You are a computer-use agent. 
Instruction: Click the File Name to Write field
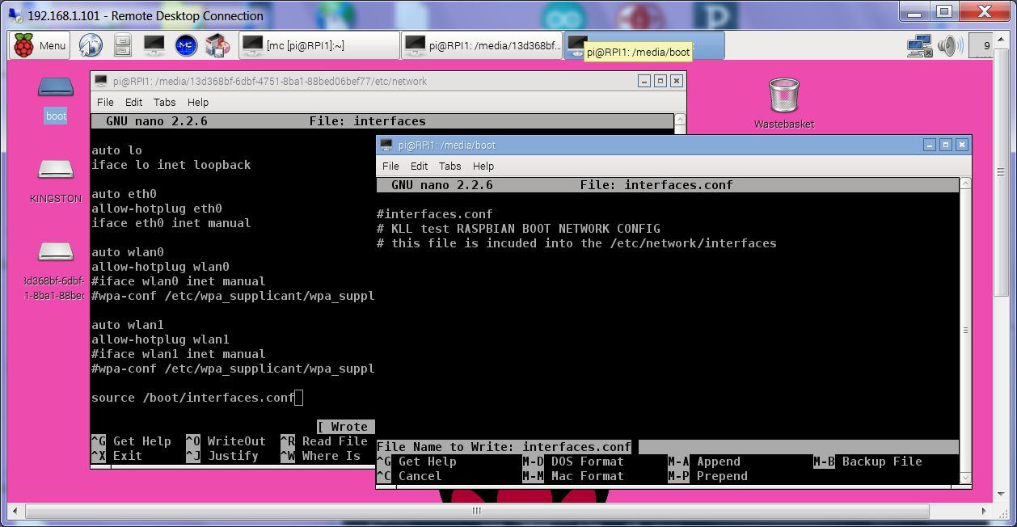796,447
